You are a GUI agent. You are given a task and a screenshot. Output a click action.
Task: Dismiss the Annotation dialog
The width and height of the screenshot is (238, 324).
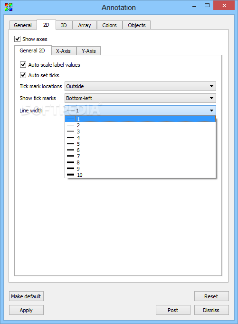coord(211,310)
